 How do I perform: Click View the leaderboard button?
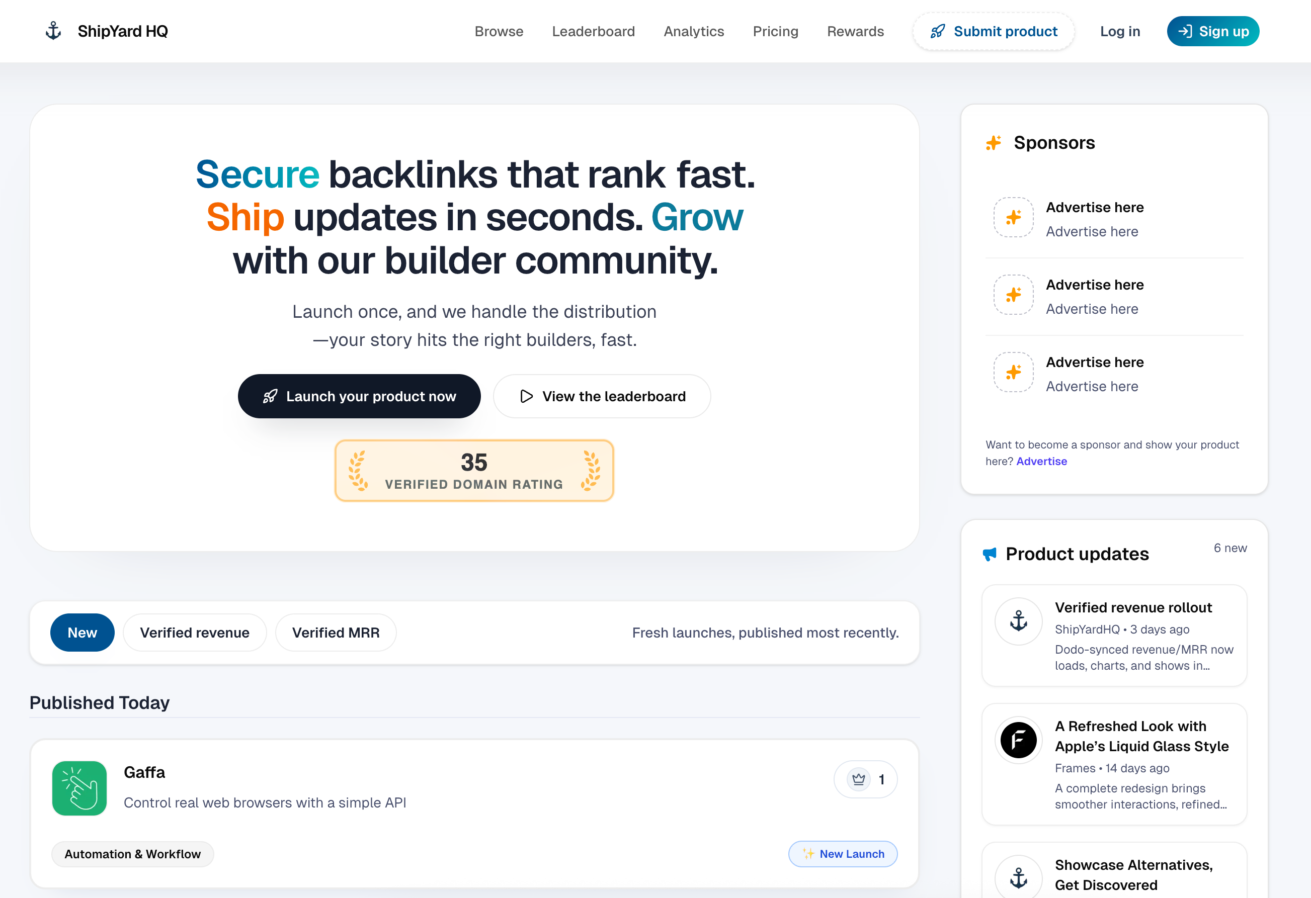click(601, 396)
